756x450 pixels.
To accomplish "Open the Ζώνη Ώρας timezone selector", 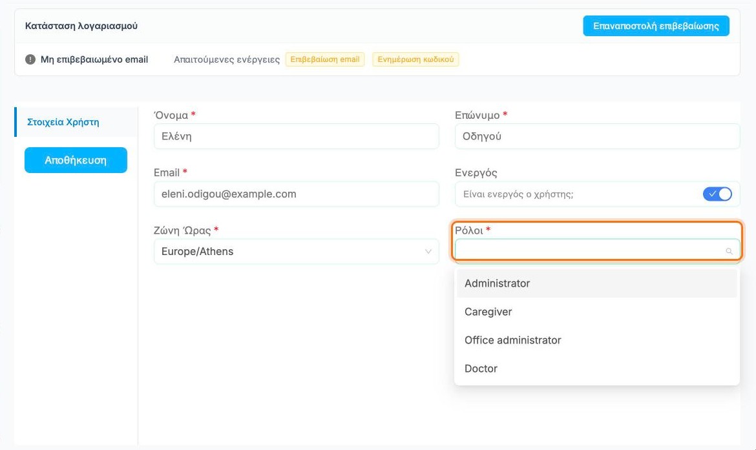I will click(x=296, y=252).
